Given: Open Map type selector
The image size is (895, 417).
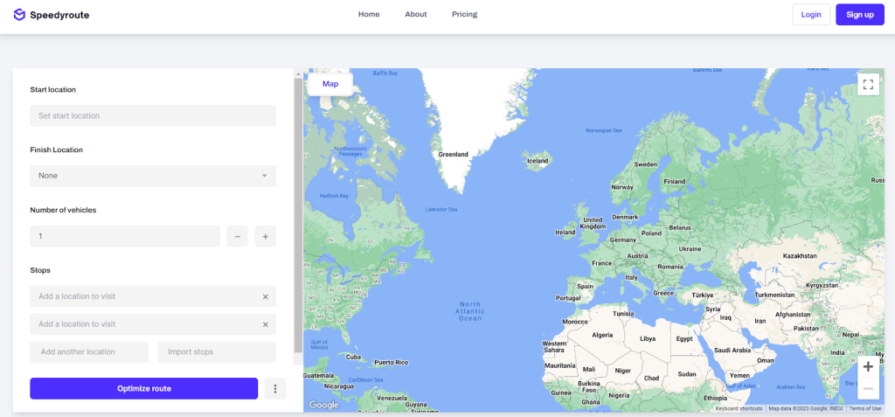Looking at the screenshot, I should tap(330, 84).
